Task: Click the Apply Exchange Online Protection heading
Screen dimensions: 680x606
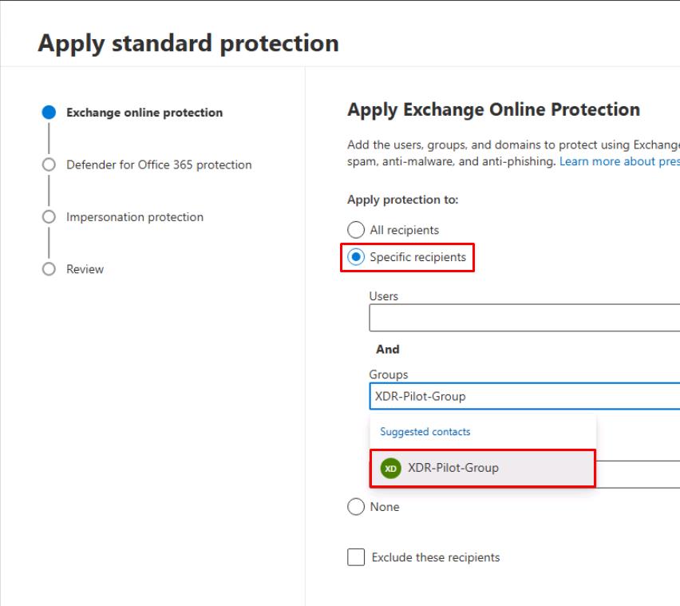Action: coord(493,110)
